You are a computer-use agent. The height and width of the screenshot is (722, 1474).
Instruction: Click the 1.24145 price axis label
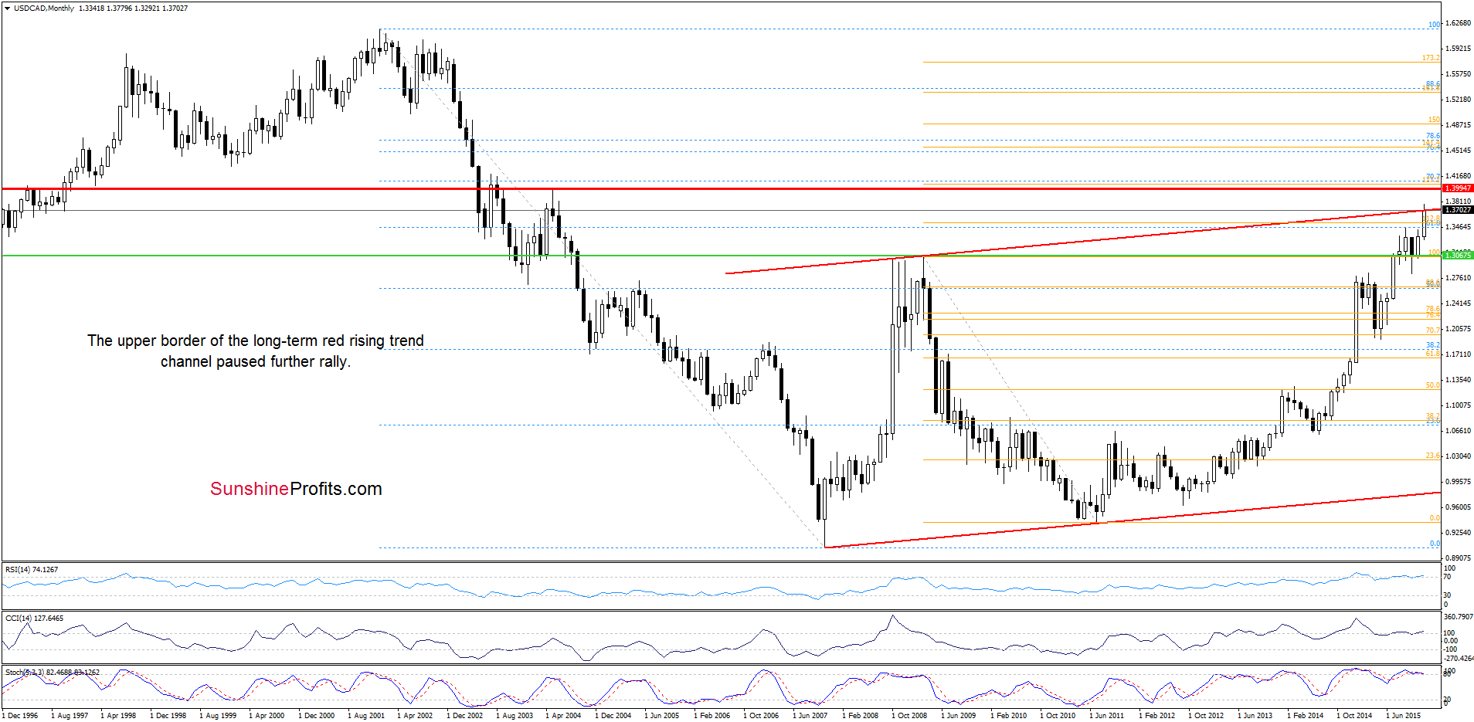coord(1458,303)
